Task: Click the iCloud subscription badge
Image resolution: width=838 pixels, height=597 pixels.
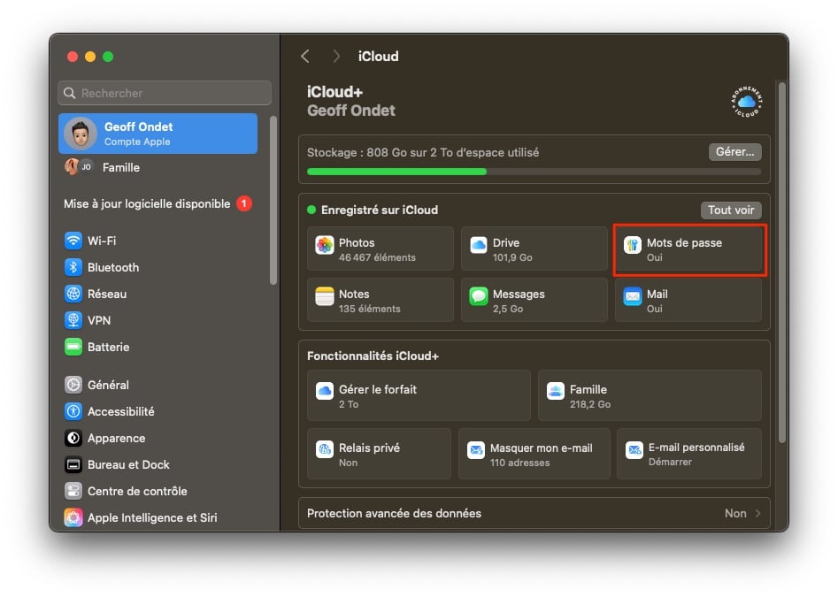Action: pos(746,102)
